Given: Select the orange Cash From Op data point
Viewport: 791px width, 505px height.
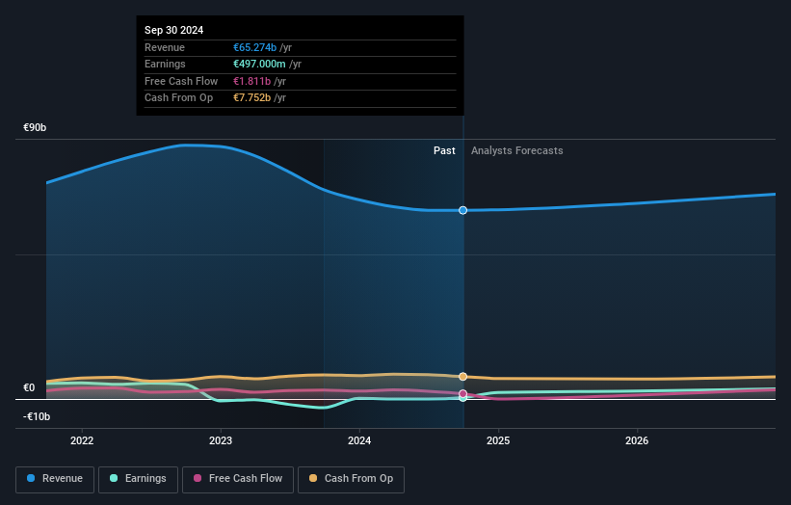Looking at the screenshot, I should click(x=462, y=377).
